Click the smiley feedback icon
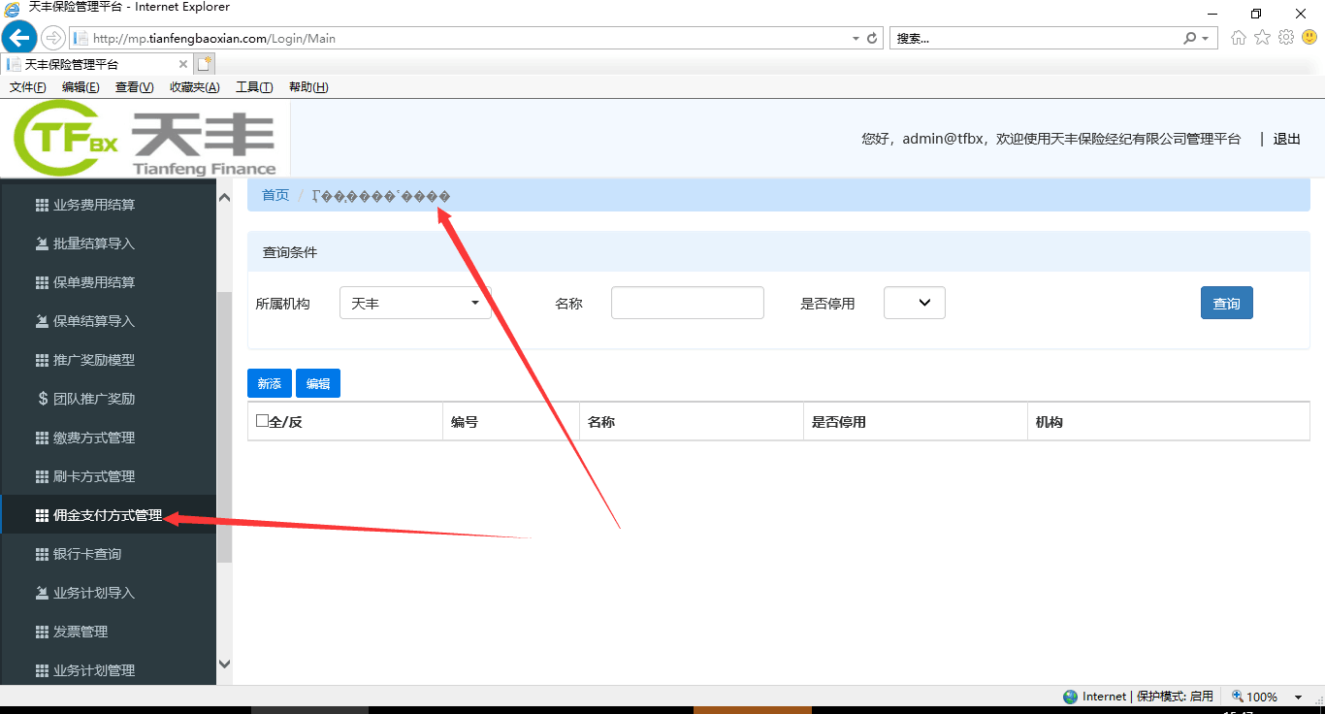This screenshot has height=714, width=1325. (x=1309, y=38)
